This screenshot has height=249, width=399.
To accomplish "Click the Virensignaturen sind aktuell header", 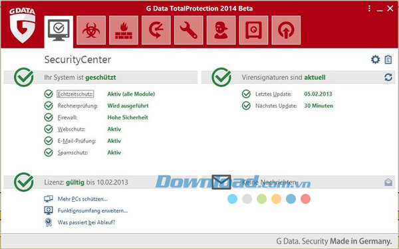I will pyautogui.click(x=283, y=77).
